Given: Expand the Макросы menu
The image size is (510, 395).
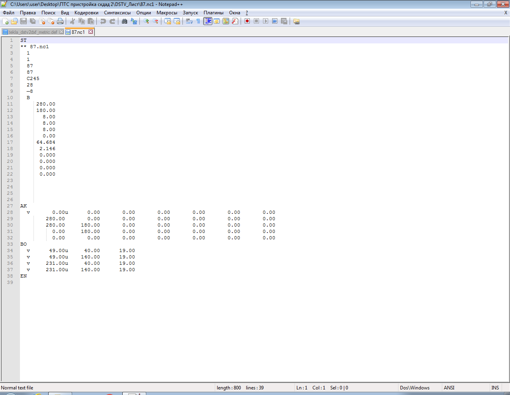Looking at the screenshot, I should (167, 13).
